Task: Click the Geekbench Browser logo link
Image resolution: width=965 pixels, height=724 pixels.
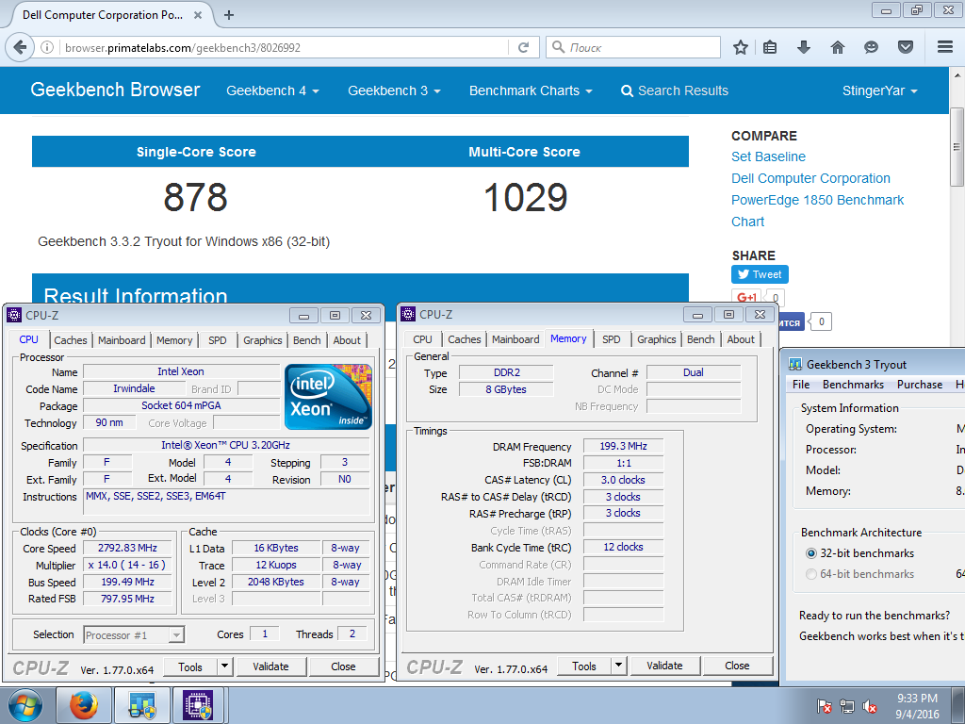Action: pyautogui.click(x=115, y=90)
